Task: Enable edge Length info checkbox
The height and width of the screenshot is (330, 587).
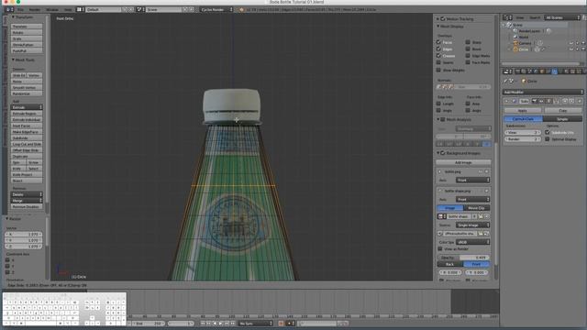Action: click(x=438, y=104)
